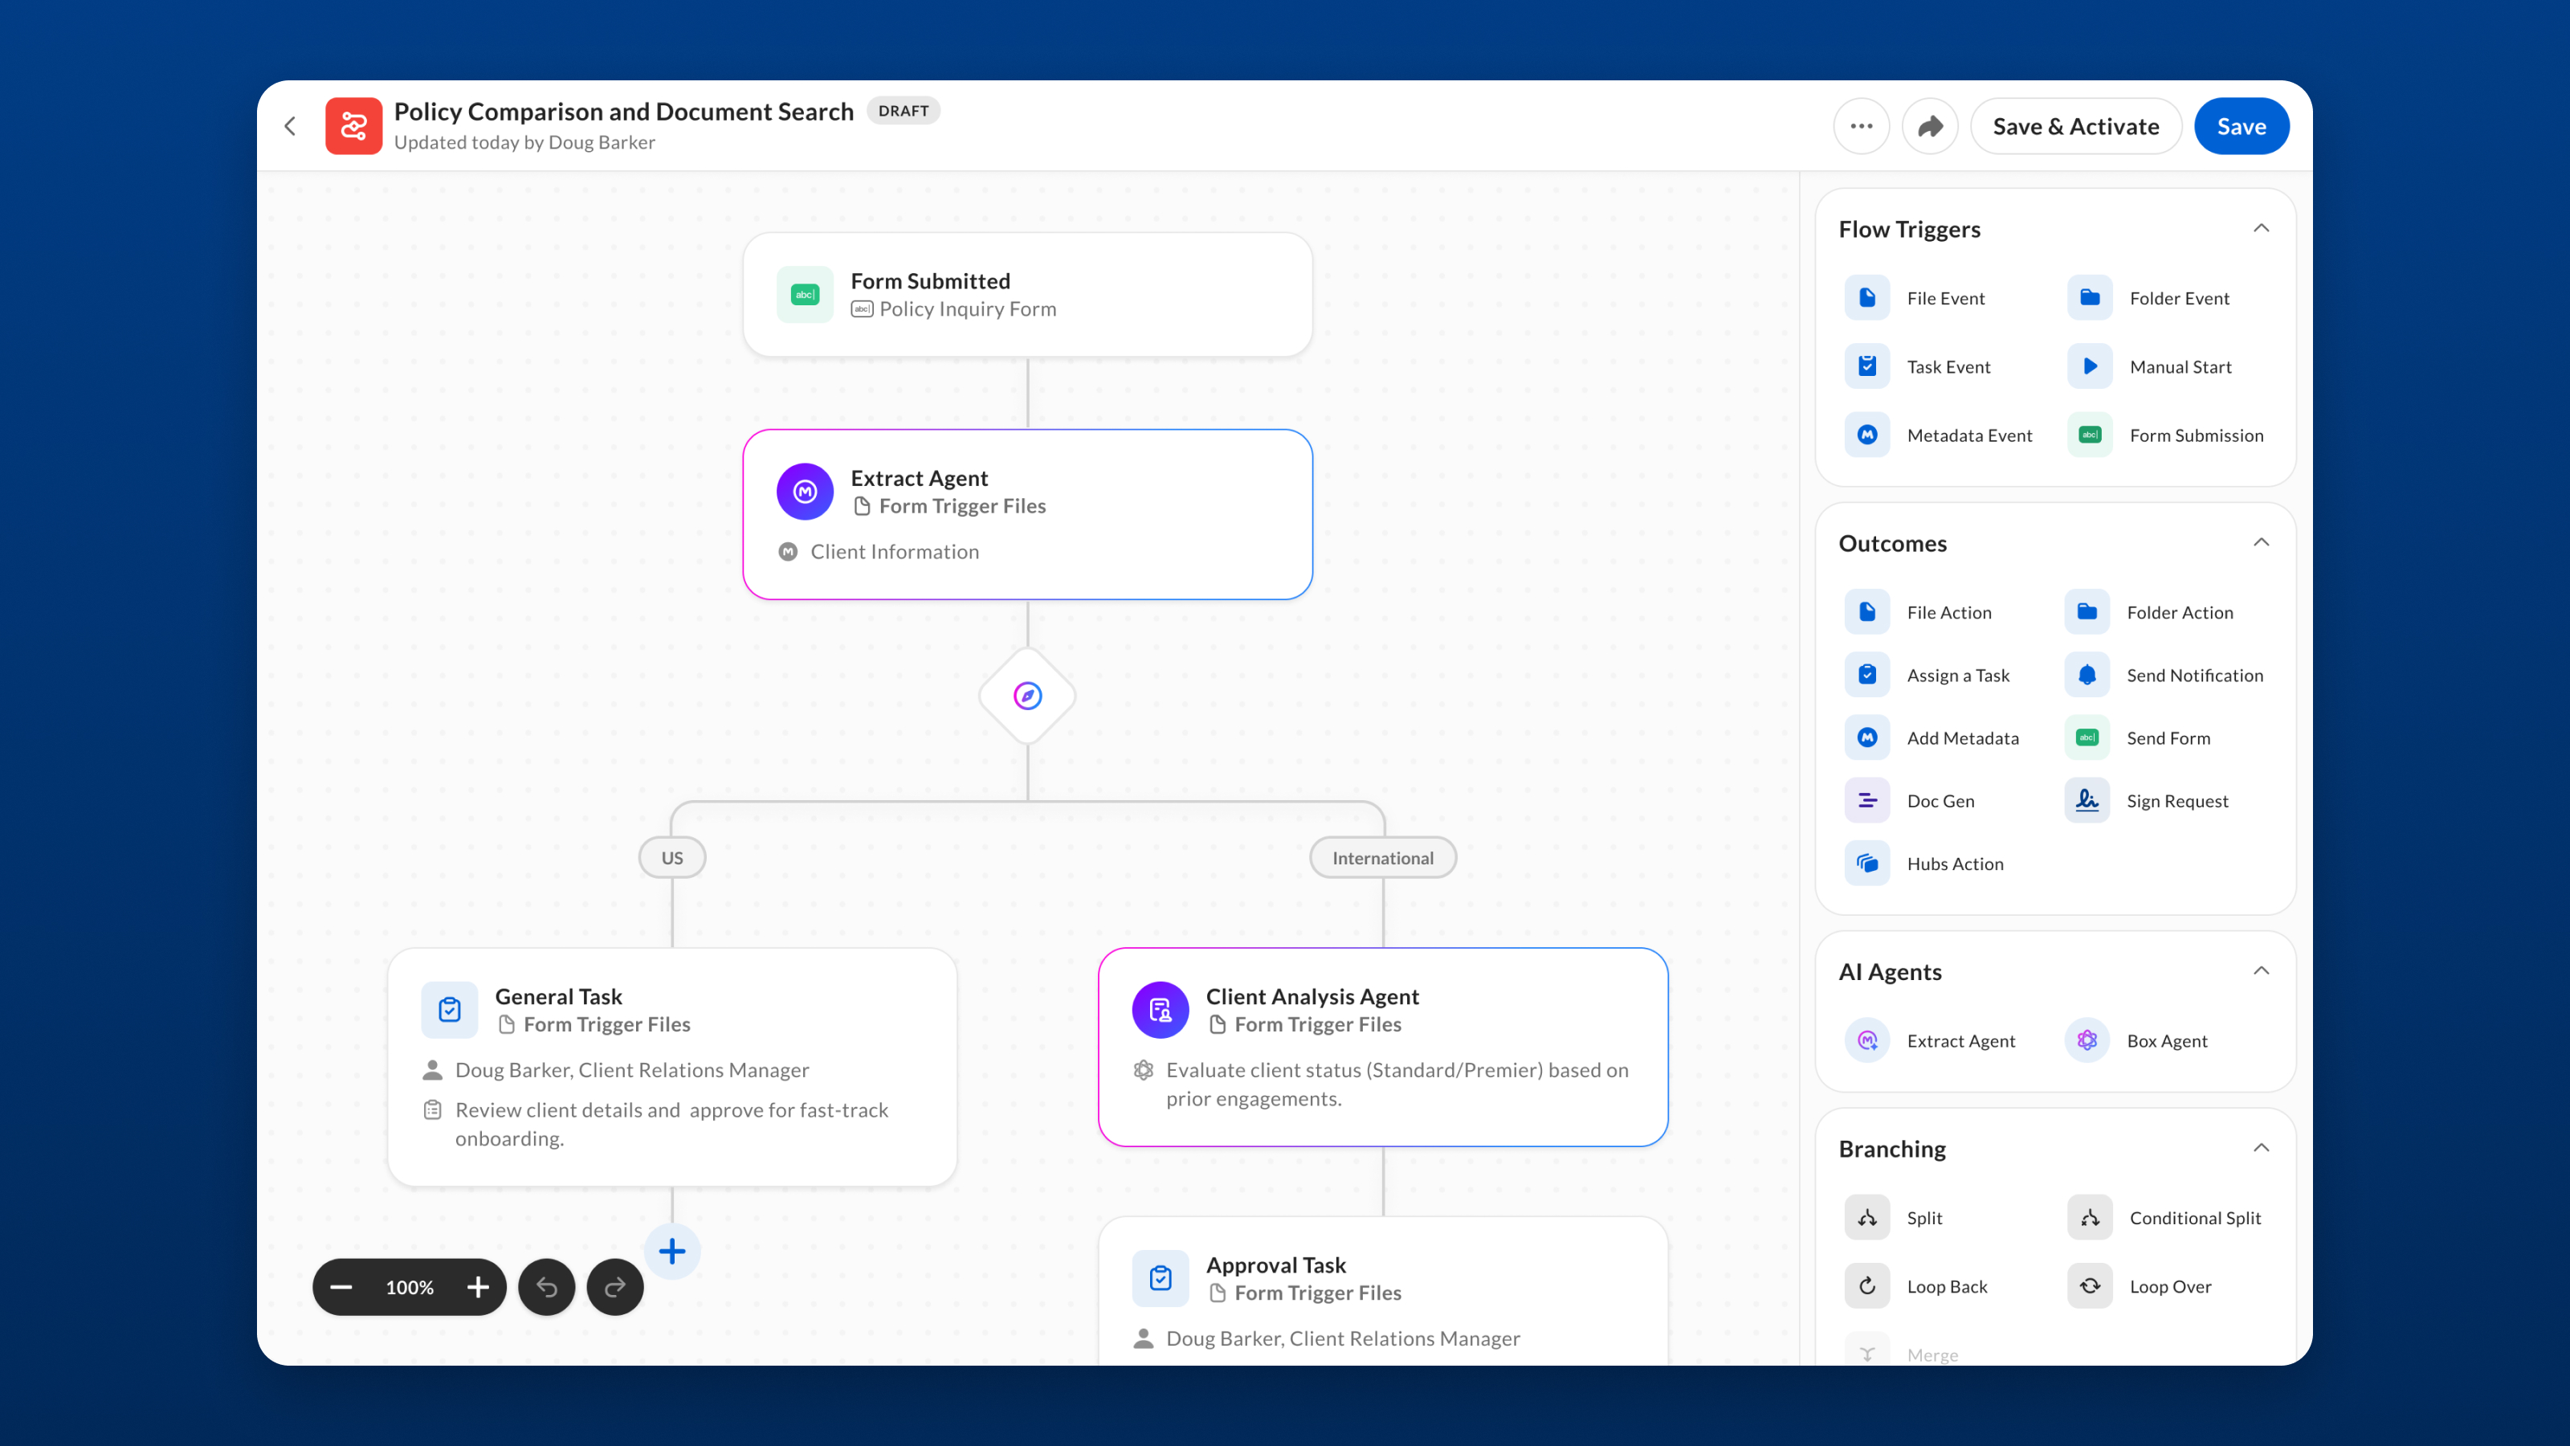Choose the Folder Action outcome icon
Viewport: 2570px width, 1446px height.
click(x=2087, y=611)
